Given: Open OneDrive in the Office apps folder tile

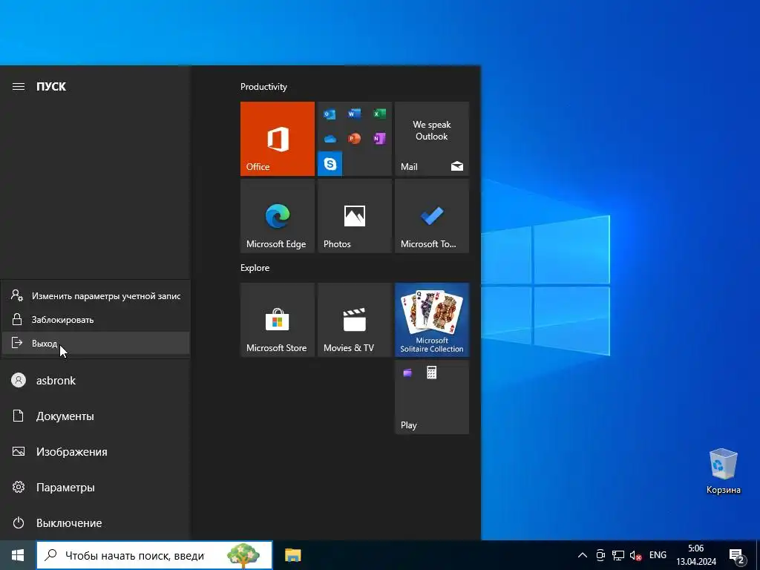Looking at the screenshot, I should tap(330, 139).
